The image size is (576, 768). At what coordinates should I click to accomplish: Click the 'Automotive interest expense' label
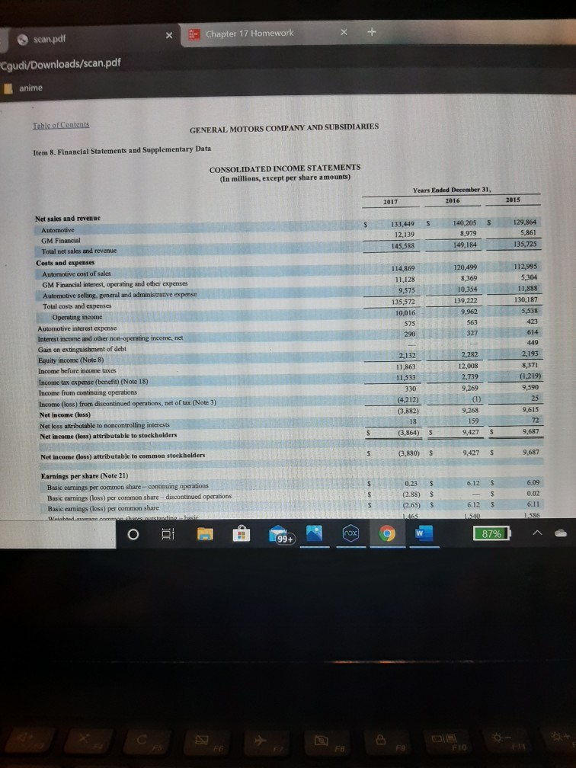tap(78, 328)
